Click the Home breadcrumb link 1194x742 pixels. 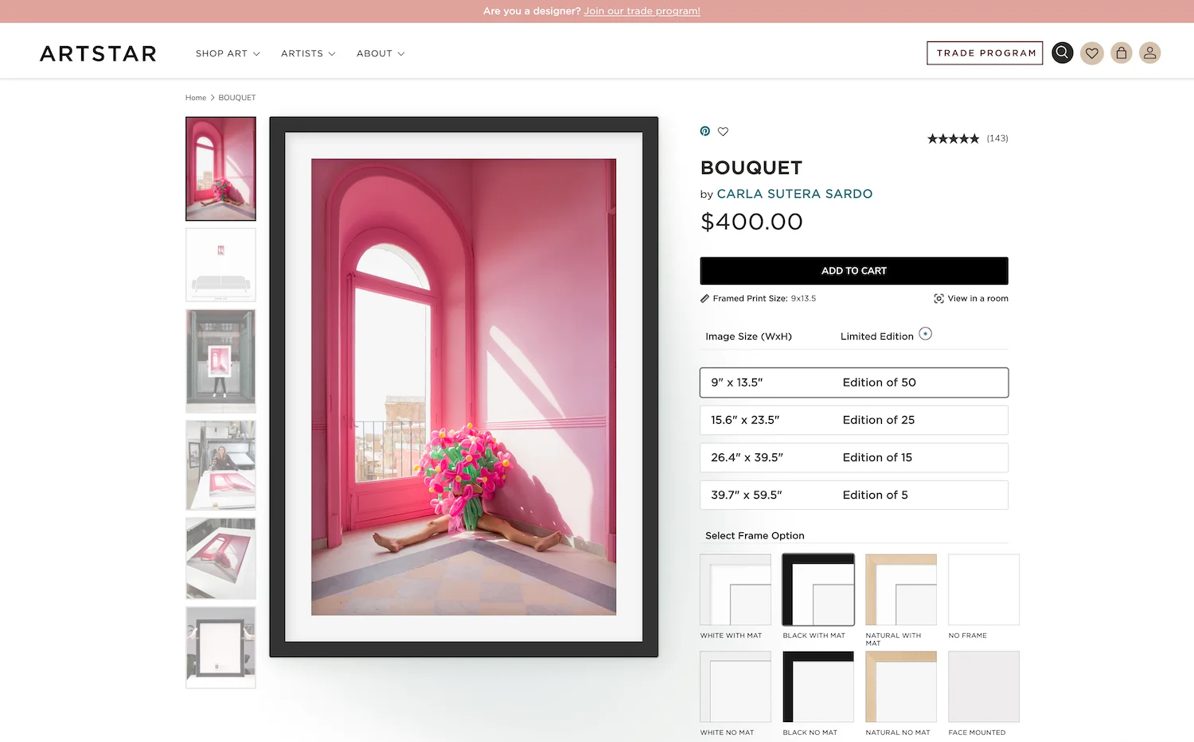[x=195, y=98]
